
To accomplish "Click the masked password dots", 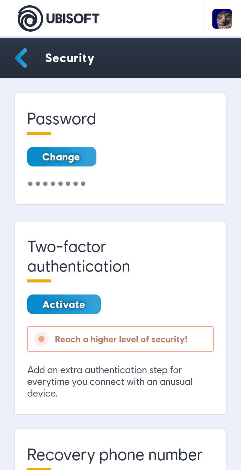I will (x=56, y=184).
